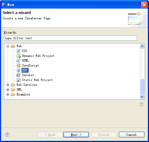Expand the Web Services folder
Viewport: 149px width, 142px height.
(8, 85)
